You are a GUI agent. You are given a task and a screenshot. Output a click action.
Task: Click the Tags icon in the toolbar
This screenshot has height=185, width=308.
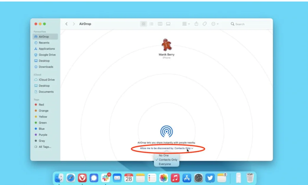(x=205, y=24)
